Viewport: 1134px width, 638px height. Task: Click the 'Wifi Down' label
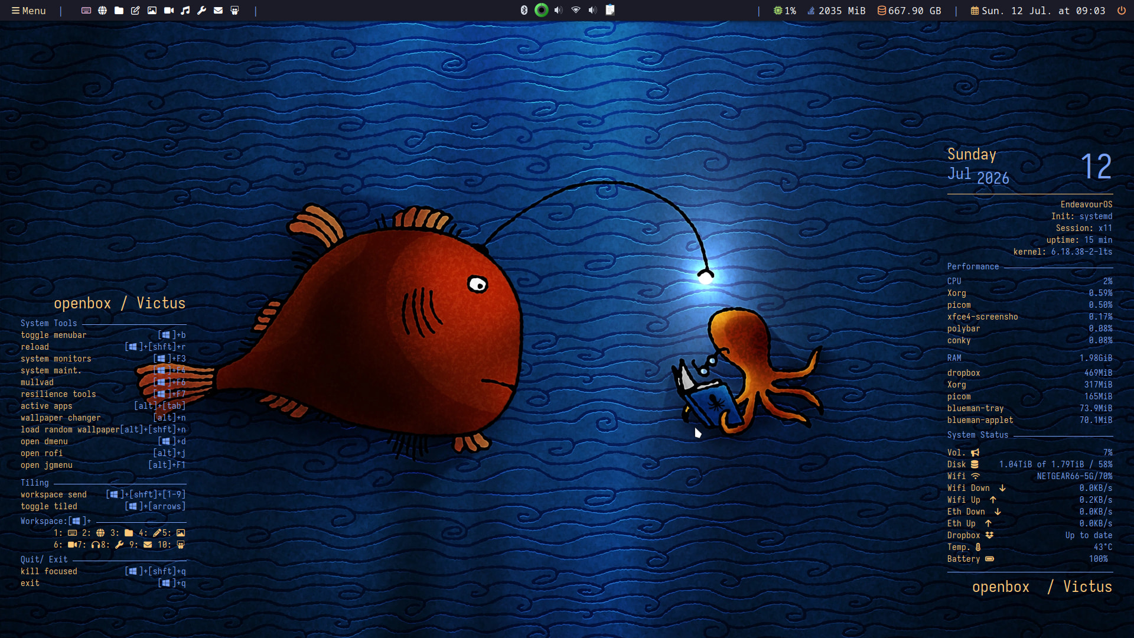[x=969, y=488]
